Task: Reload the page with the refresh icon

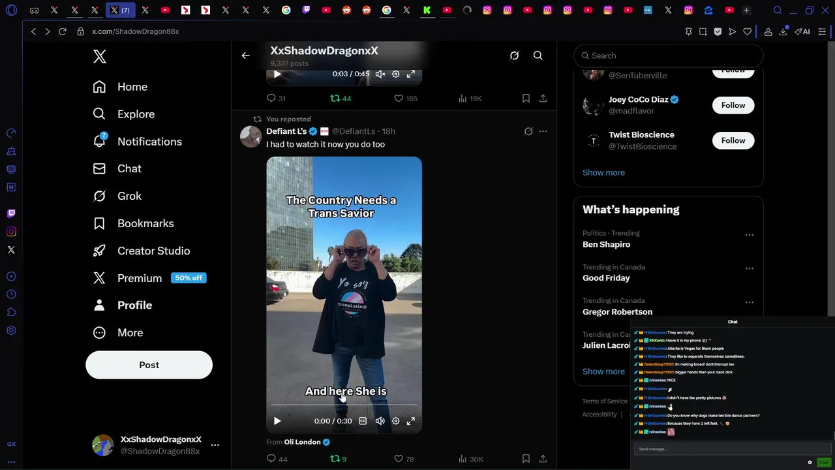Action: (63, 31)
